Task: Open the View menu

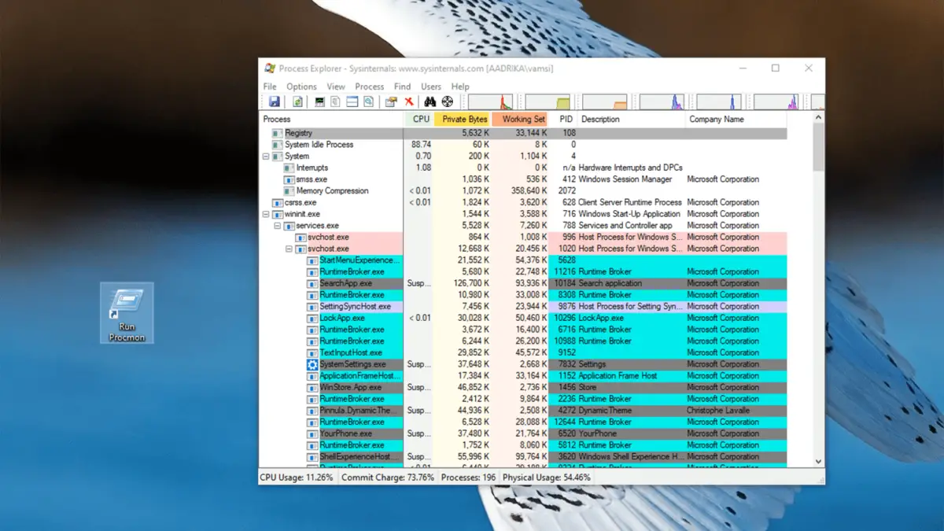Action: tap(336, 87)
